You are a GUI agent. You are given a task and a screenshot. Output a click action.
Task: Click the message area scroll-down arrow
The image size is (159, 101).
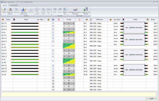157,95
